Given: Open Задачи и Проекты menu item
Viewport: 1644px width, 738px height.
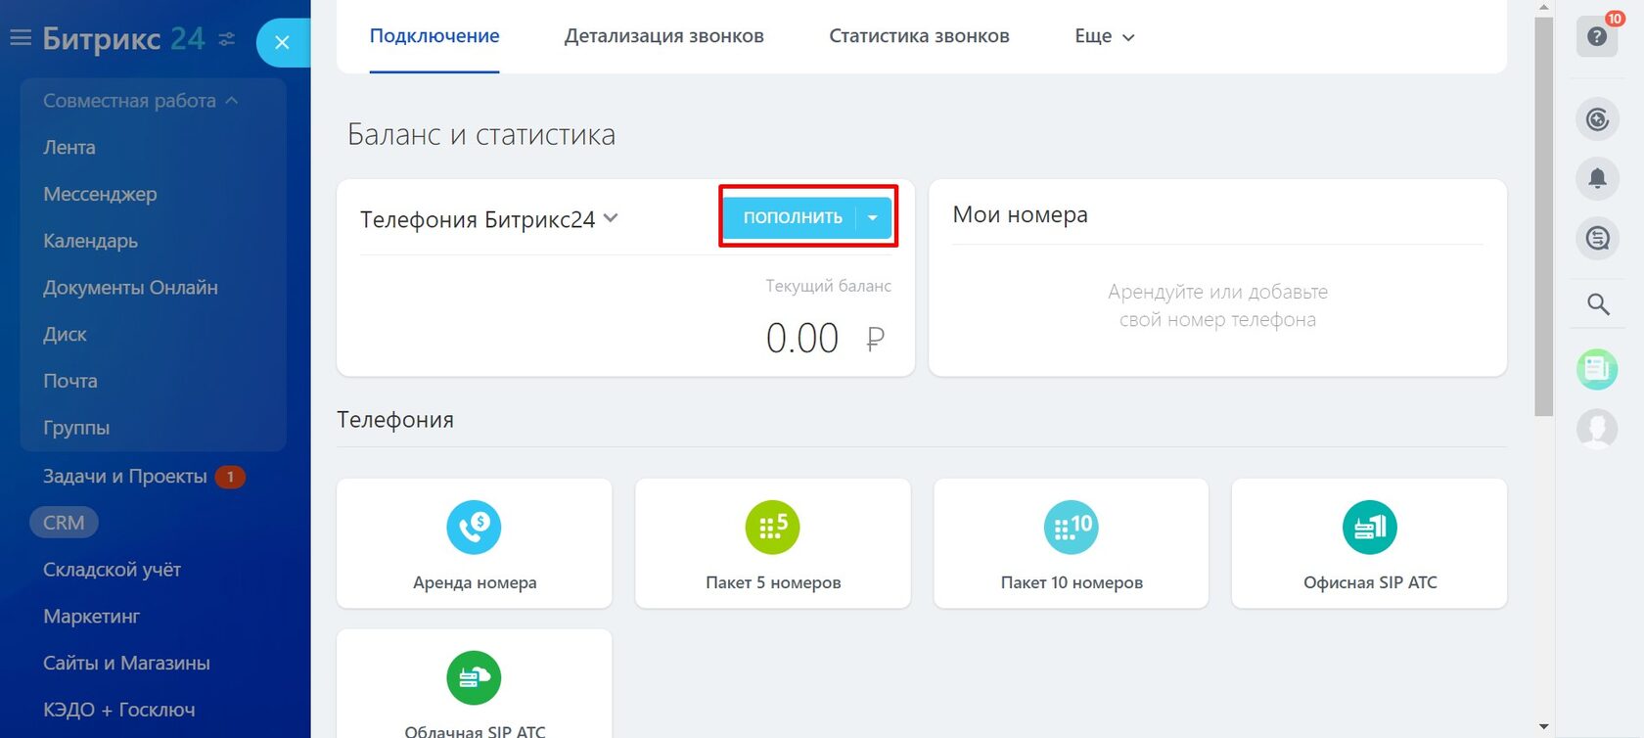Looking at the screenshot, I should click(x=124, y=477).
